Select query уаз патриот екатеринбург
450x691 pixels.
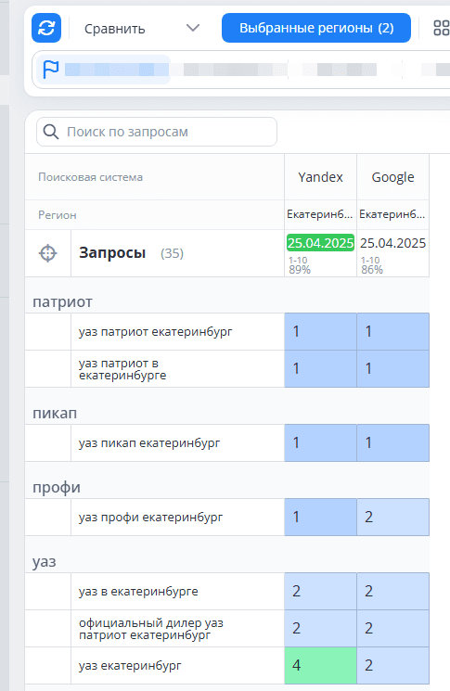[x=156, y=332]
